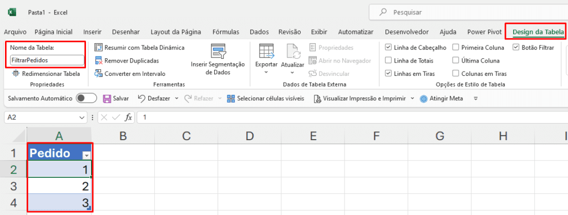Viewport: 568px width, 215px height.
Task: Launch Atingir Meta tool
Action: click(441, 99)
